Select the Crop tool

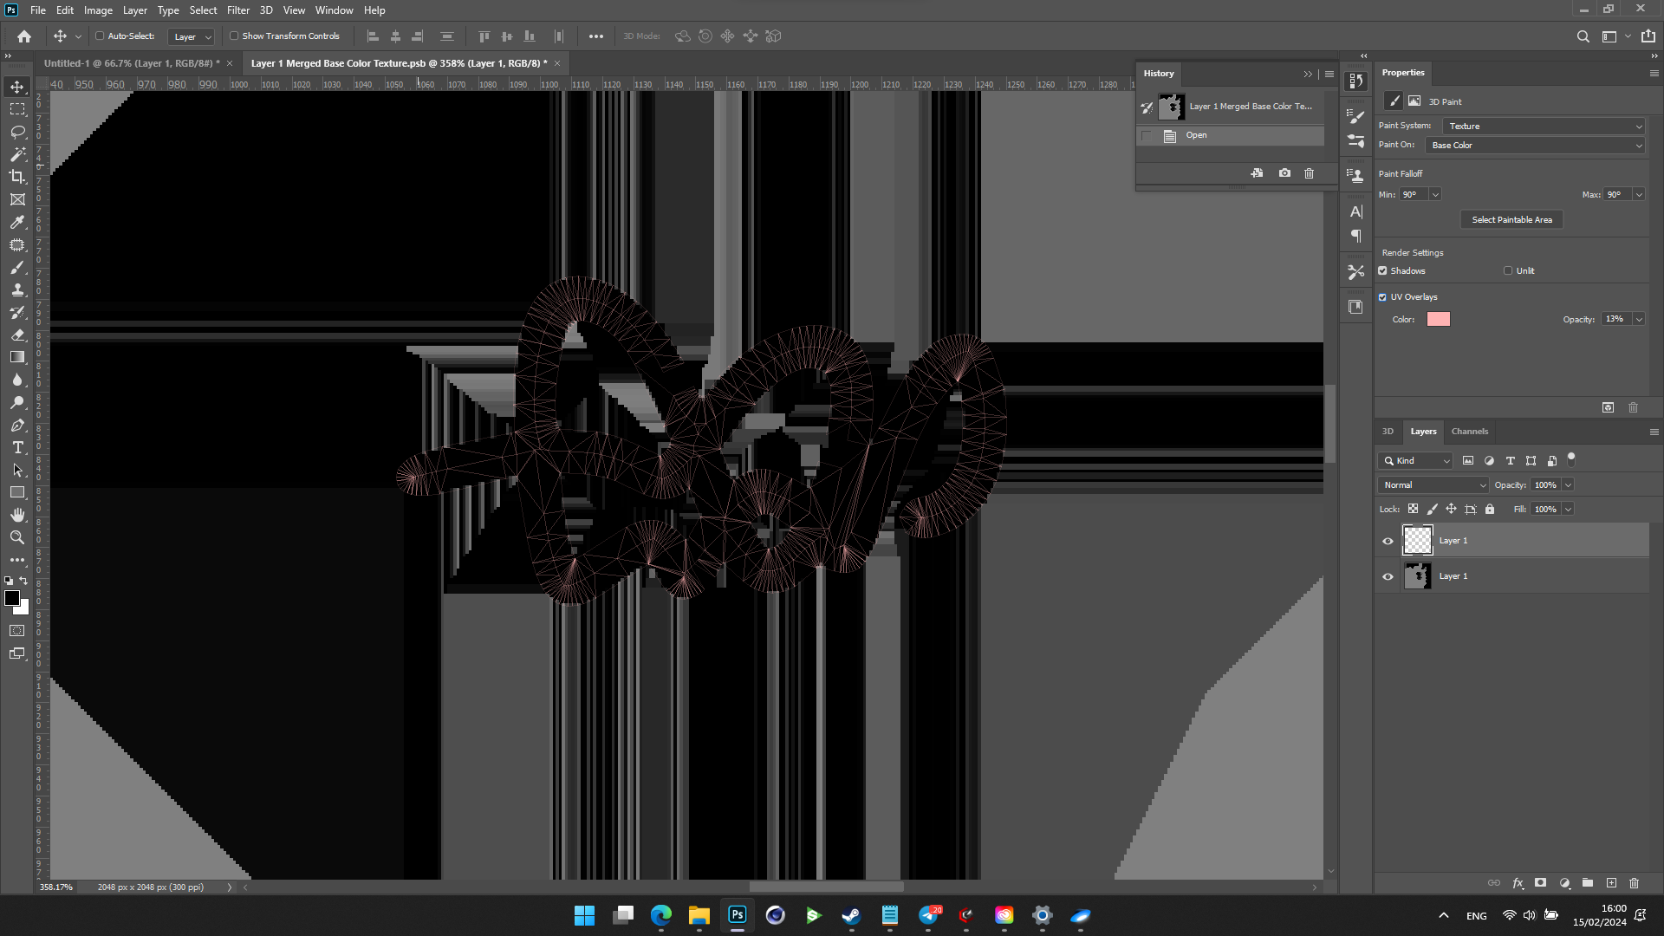(x=17, y=177)
